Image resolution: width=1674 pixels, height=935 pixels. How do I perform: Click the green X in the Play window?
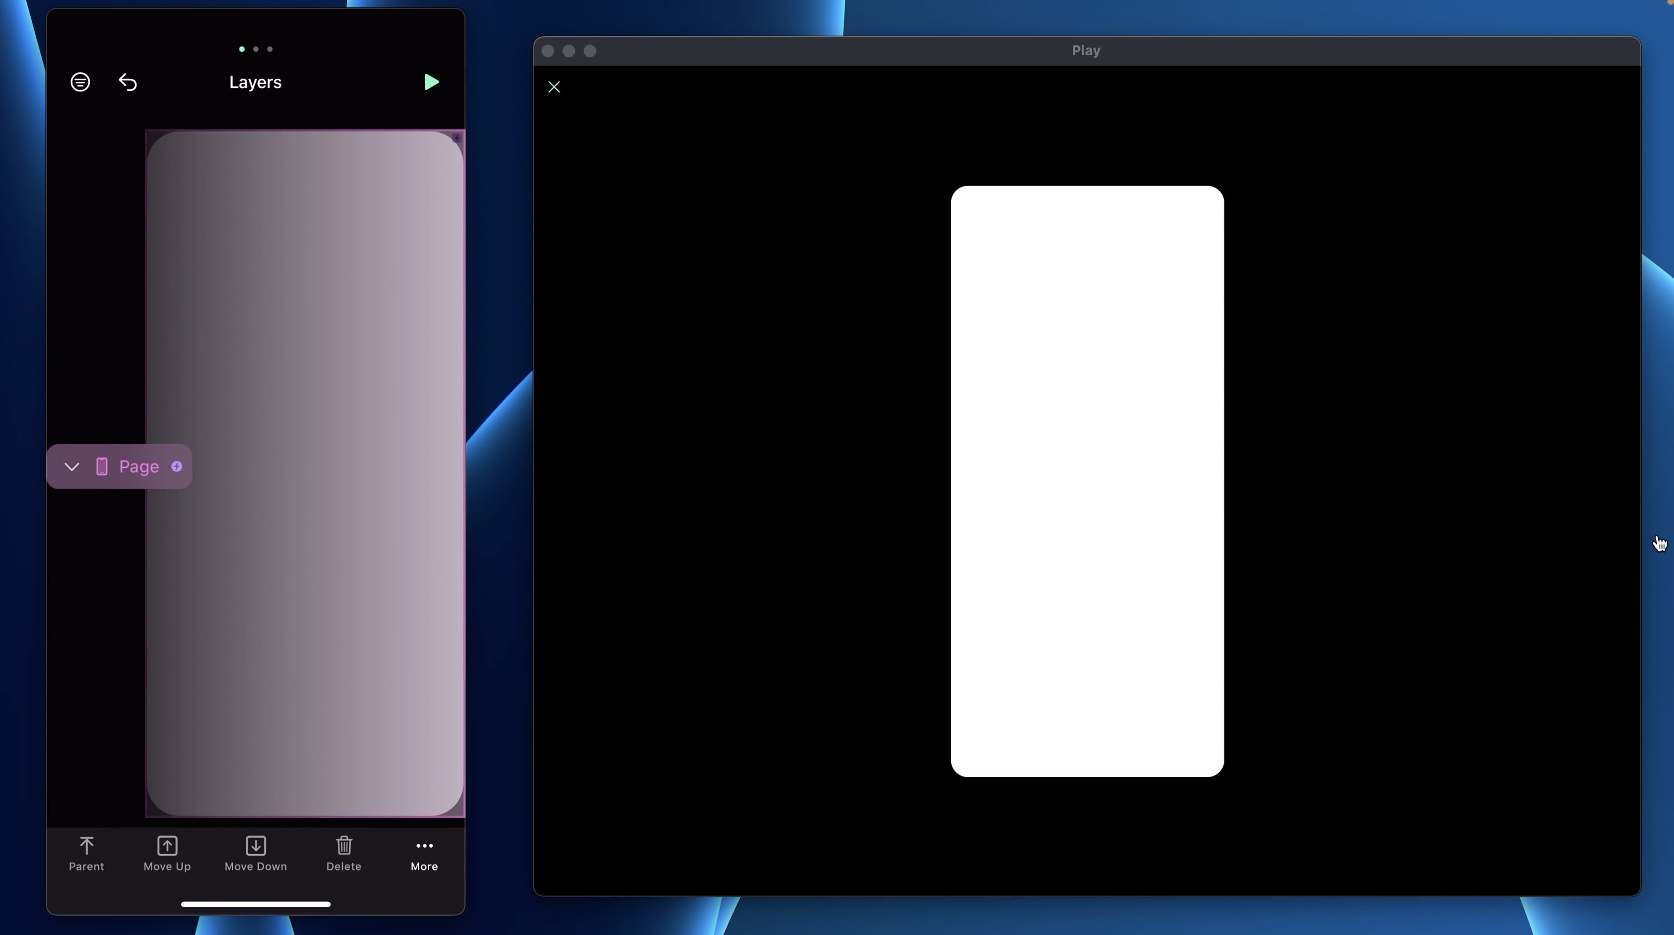pos(554,87)
